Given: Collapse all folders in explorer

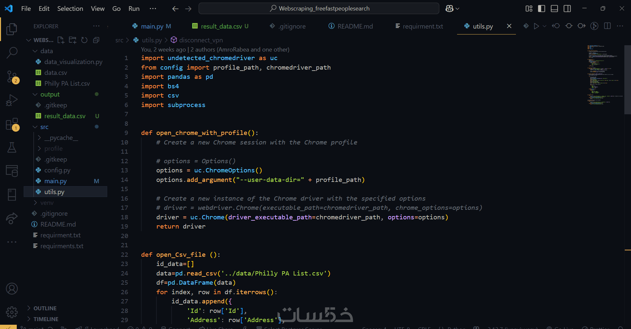Looking at the screenshot, I should (x=96, y=40).
